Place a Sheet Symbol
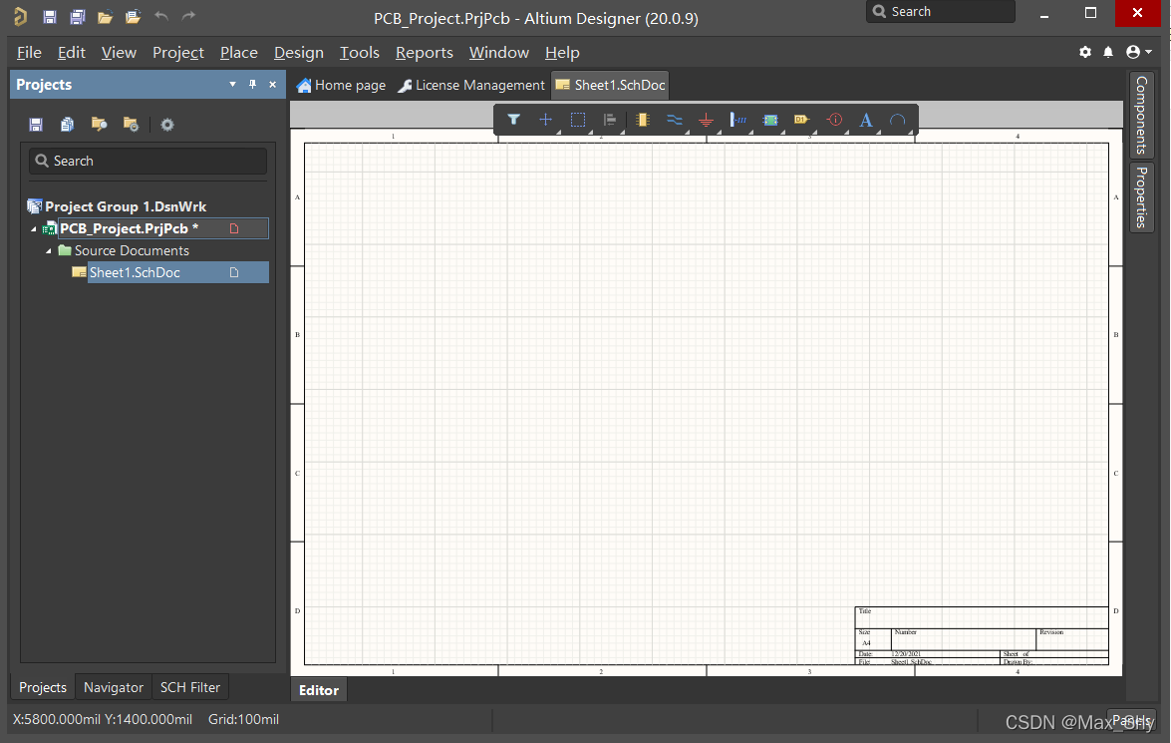 tap(770, 120)
